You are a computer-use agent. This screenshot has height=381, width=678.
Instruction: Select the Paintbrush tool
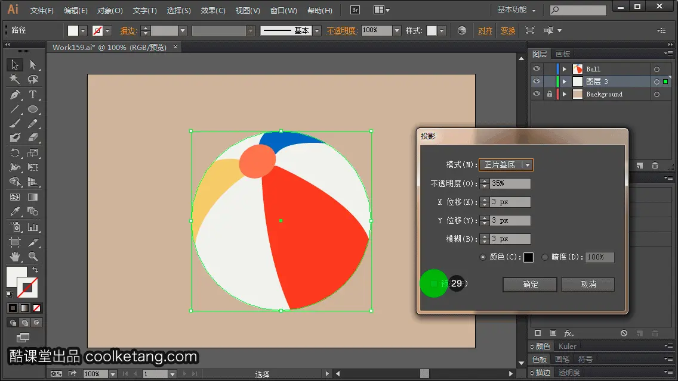(x=15, y=123)
